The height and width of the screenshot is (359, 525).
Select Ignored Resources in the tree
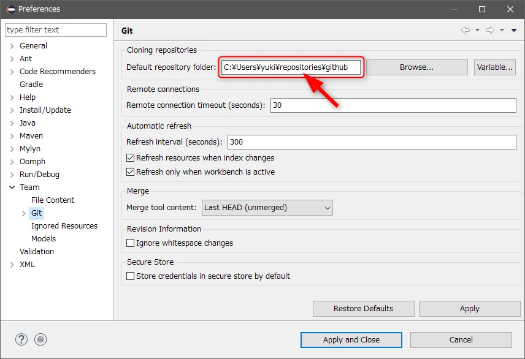pos(64,226)
